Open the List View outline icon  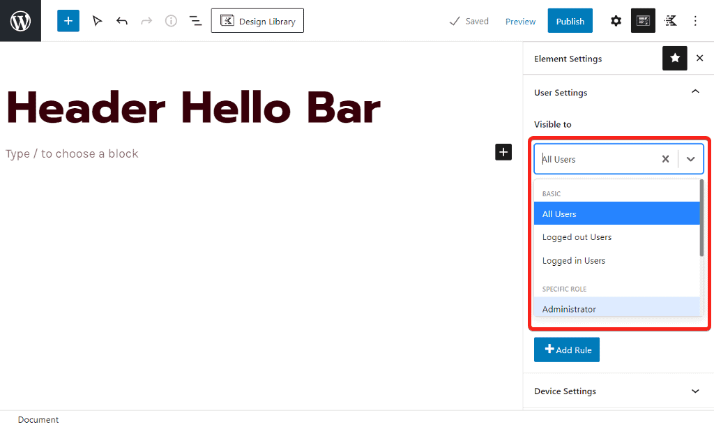tap(196, 21)
